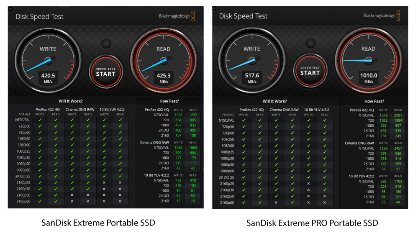Click 2160p25 10 Bit YUV write cross in the right window
418x238 pixels.
[x=308, y=184]
